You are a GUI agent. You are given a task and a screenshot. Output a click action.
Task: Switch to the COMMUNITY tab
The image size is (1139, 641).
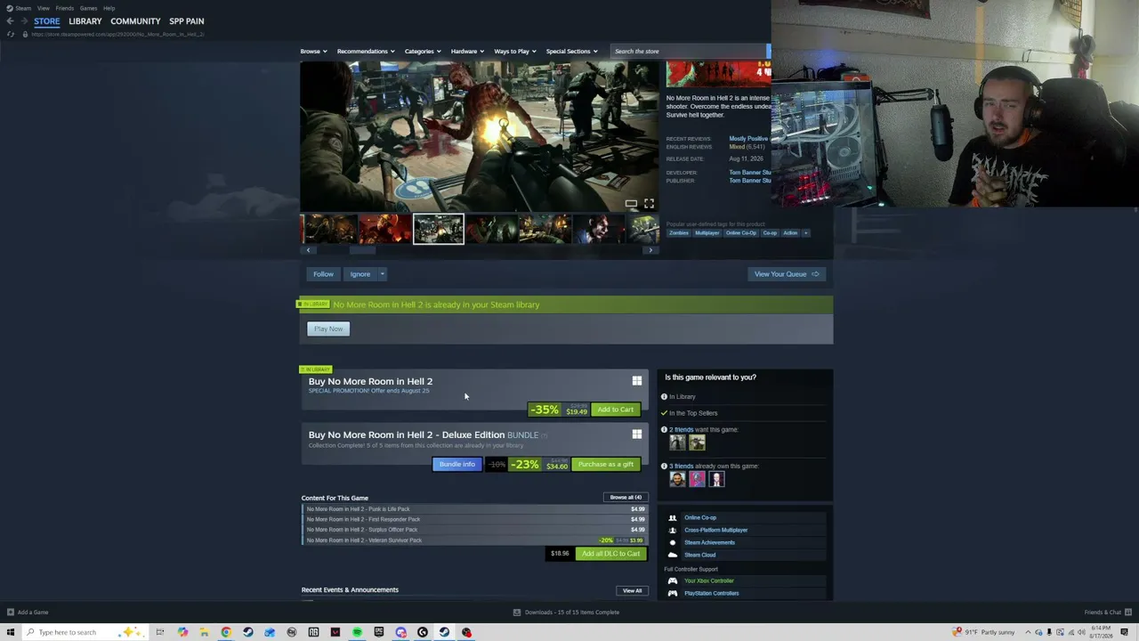135,21
